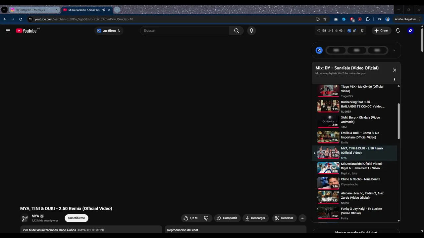Like the video showing 1,2 M
424x238 pixels.
click(x=190, y=218)
